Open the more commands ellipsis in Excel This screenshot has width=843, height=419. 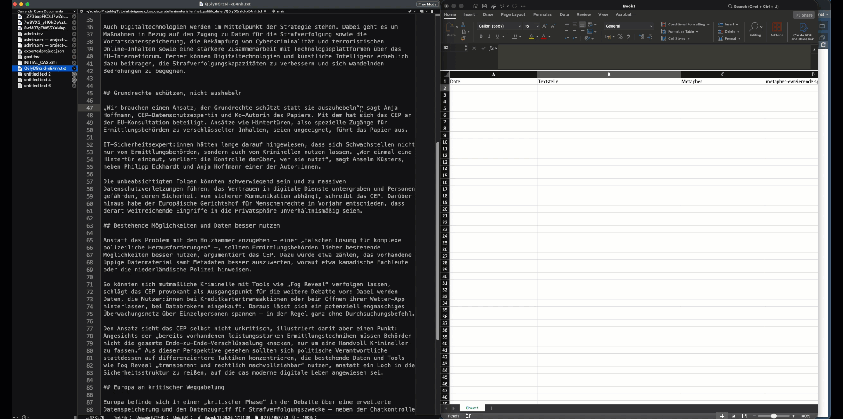coord(523,6)
